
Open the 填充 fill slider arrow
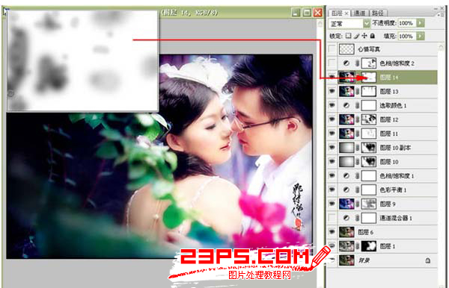click(421, 37)
